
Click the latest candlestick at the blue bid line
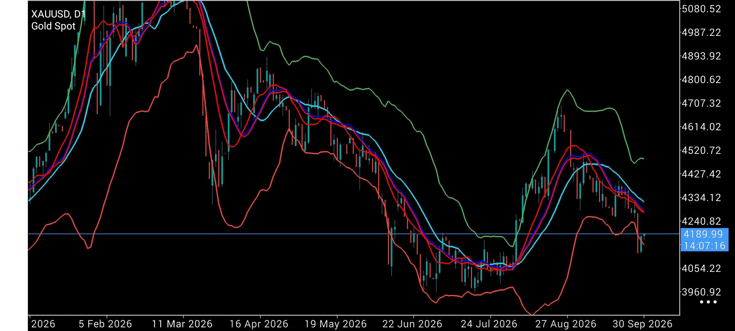[x=644, y=236]
